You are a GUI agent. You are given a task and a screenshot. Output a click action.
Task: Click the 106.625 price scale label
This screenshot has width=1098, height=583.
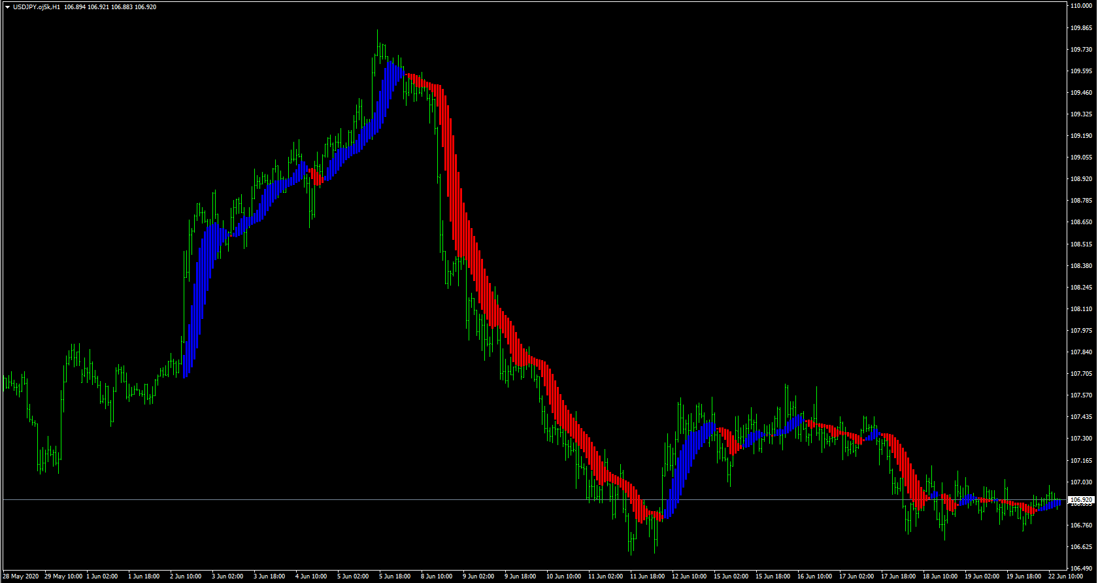click(x=1081, y=546)
